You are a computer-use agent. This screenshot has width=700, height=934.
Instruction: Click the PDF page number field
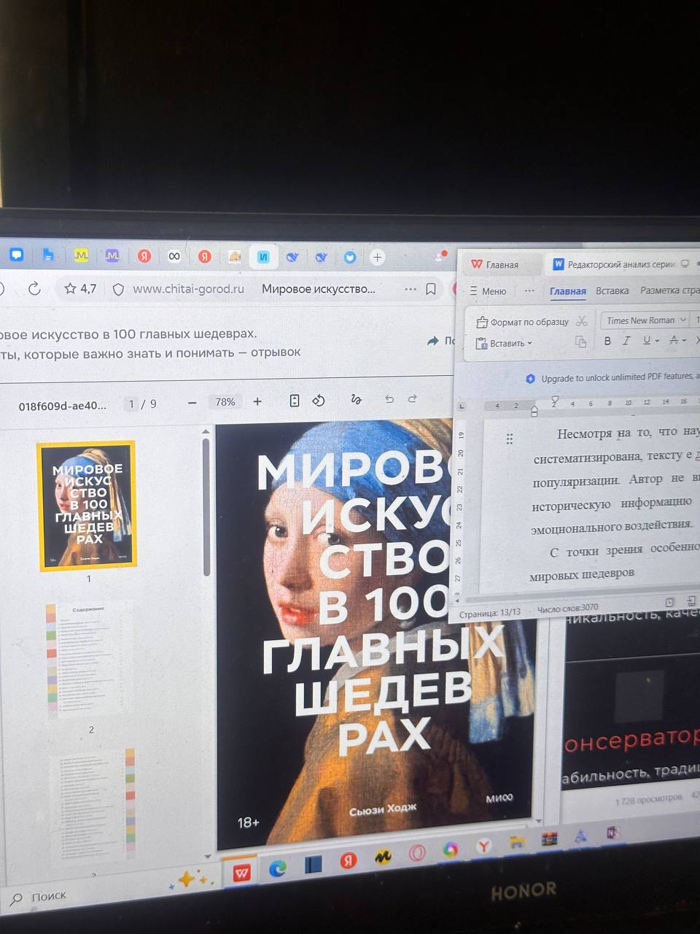[133, 404]
